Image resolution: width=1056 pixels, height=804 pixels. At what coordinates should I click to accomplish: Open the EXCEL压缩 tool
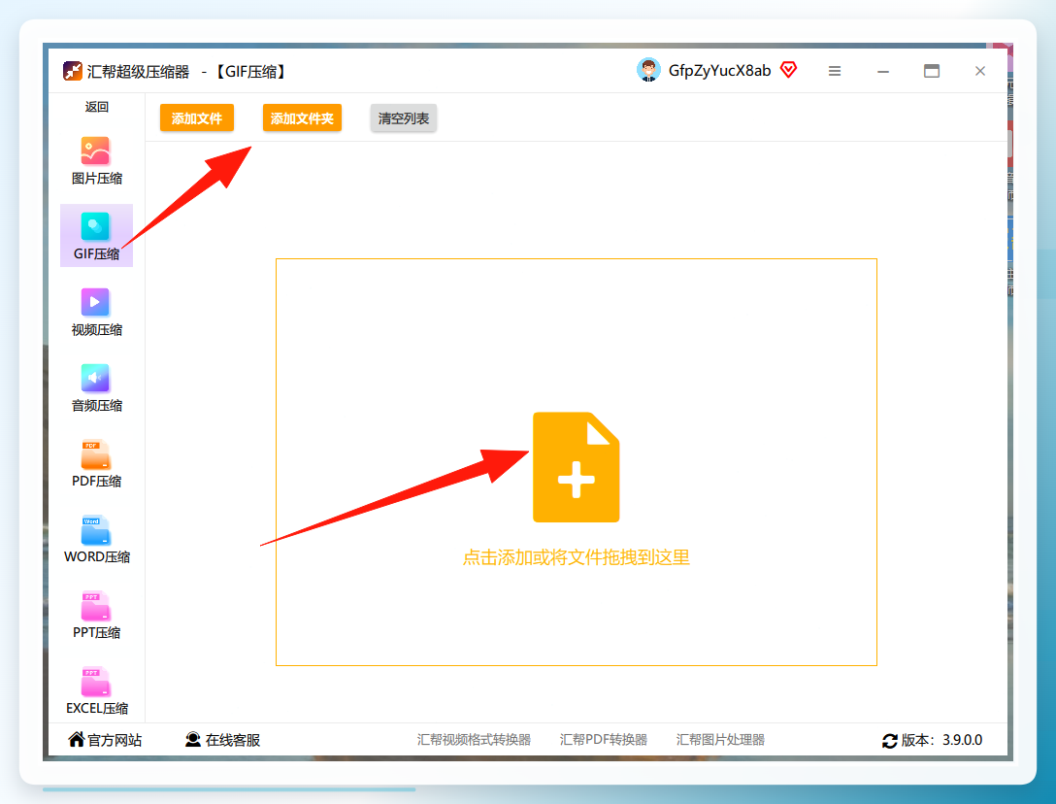pos(96,690)
